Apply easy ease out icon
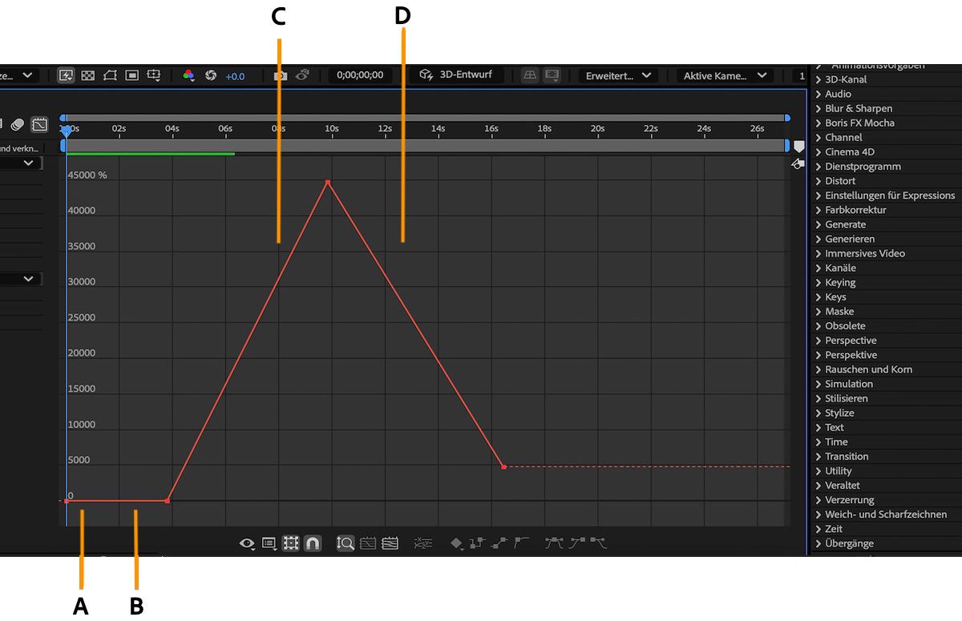This screenshot has height=621, width=962. pos(598,543)
